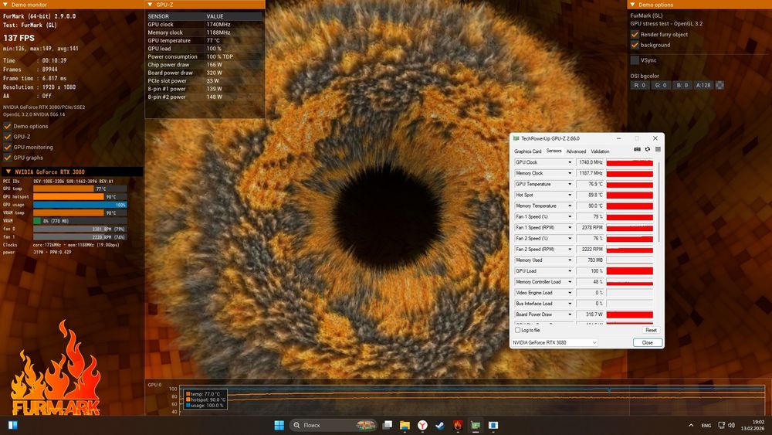Open Steam from taskbar
This screenshot has height=435, width=772.
pyautogui.click(x=440, y=425)
